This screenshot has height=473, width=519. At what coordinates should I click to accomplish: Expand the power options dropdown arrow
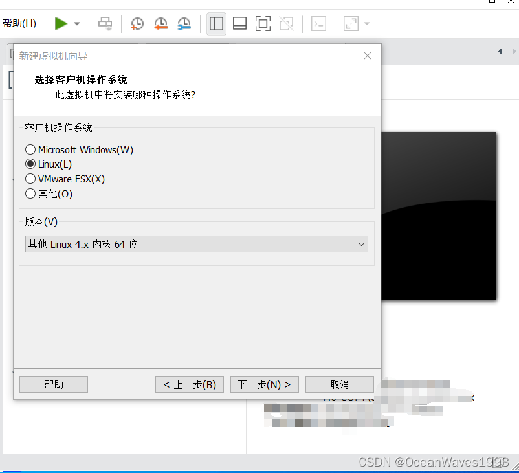(x=77, y=23)
